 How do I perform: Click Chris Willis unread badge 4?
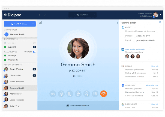pyautogui.click(x=34, y=76)
